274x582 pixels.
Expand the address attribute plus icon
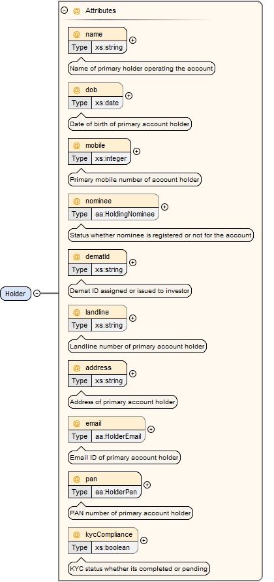pyautogui.click(x=132, y=374)
